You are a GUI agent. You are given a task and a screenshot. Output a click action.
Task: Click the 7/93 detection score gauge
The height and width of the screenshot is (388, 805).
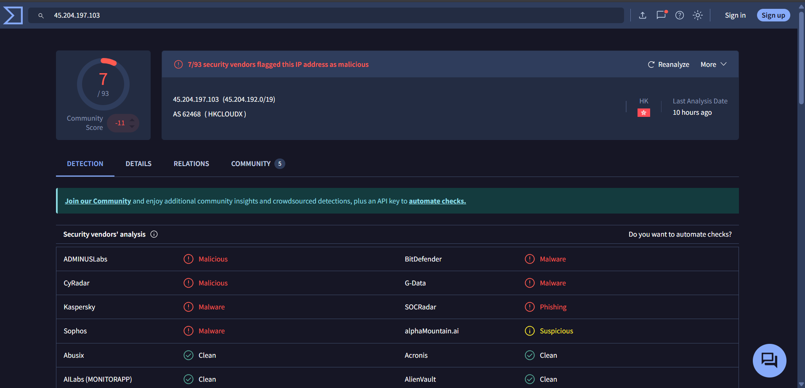[x=103, y=84]
